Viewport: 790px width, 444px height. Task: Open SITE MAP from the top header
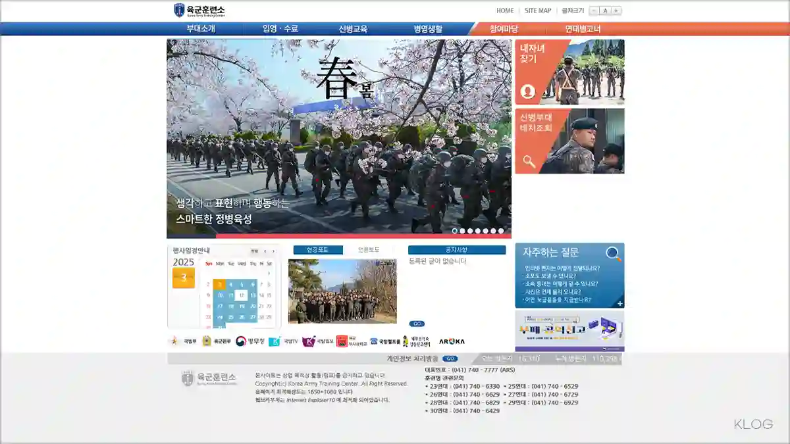[x=538, y=10]
